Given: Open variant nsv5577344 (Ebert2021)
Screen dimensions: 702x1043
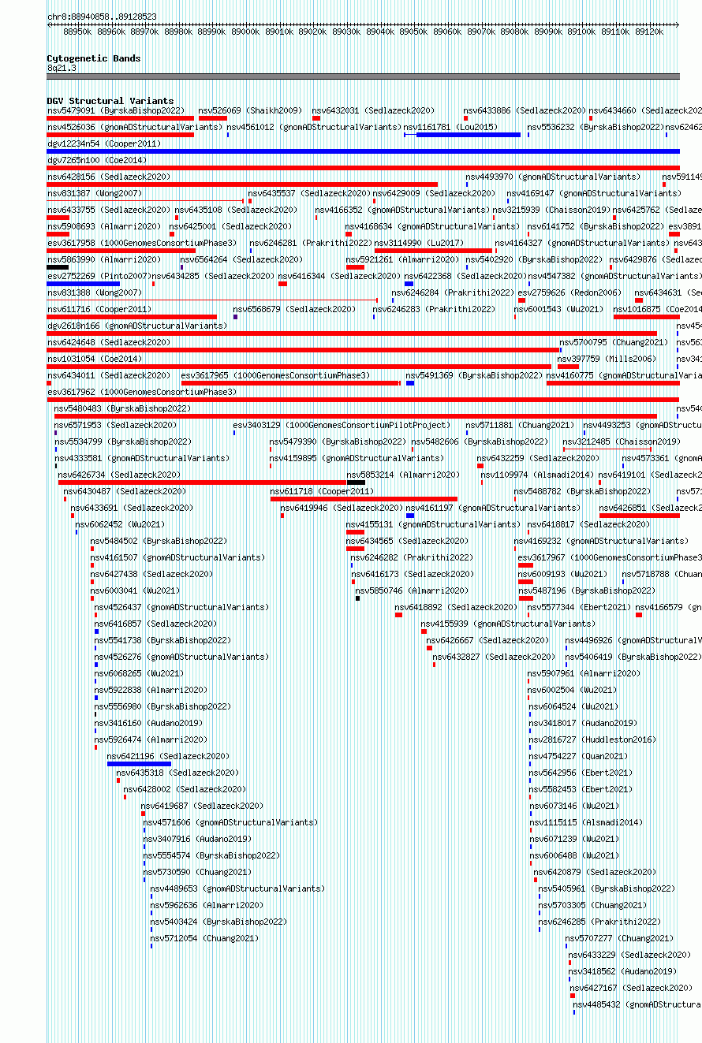Looking at the screenshot, I should 579,608.
